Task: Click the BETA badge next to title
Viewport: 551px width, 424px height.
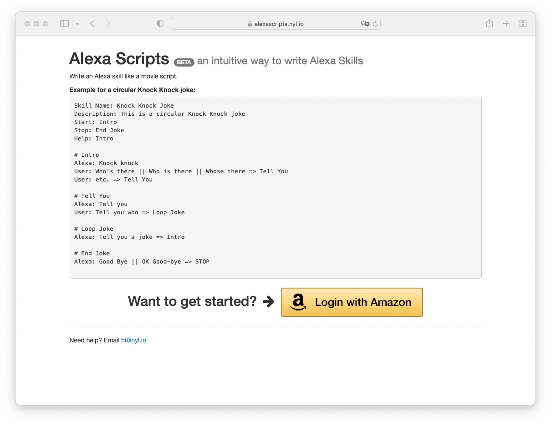Action: (x=184, y=62)
